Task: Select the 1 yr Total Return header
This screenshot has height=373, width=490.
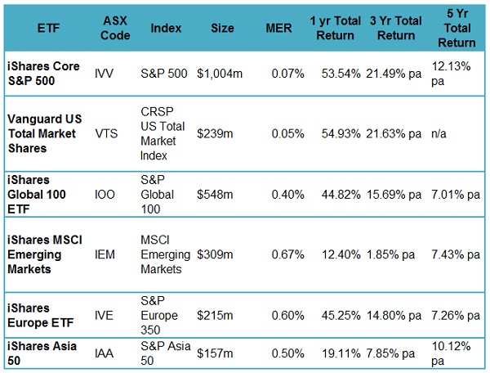Action: point(332,27)
